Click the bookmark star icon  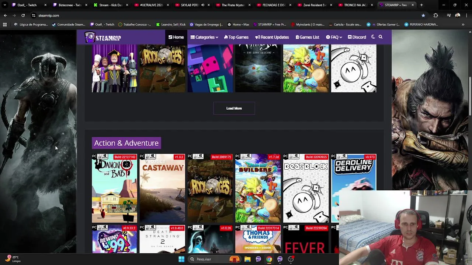[x=423, y=15]
